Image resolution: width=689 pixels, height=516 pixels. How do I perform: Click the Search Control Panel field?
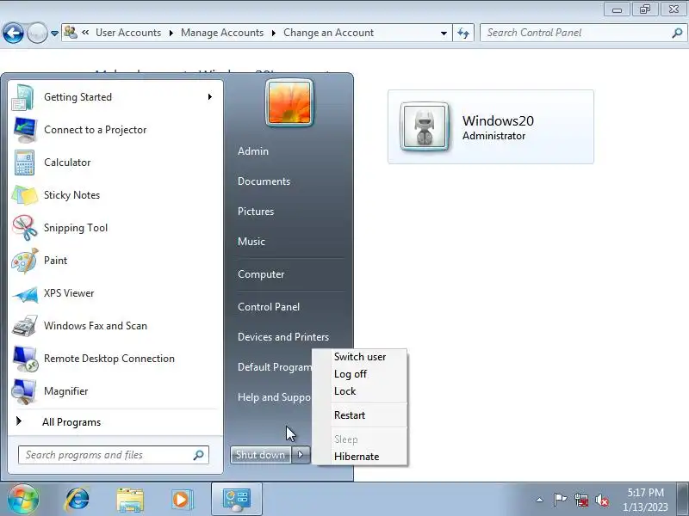[x=583, y=33]
